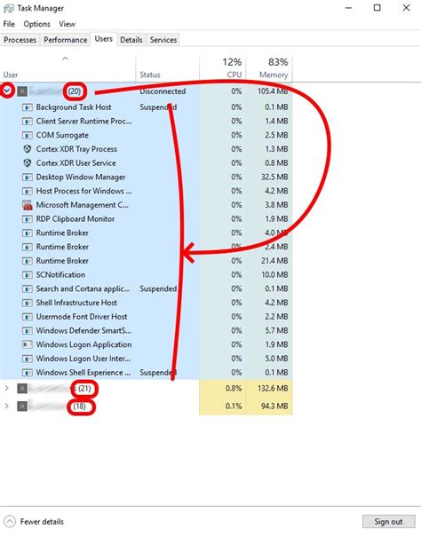
Task: Click the Windows Logon Application icon
Action: point(27,345)
